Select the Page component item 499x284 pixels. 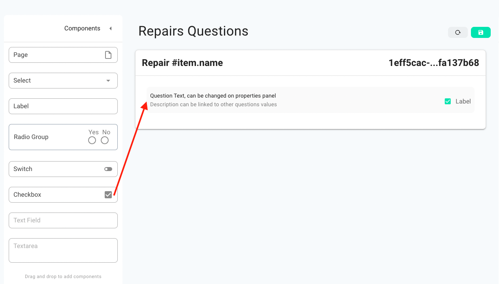63,55
